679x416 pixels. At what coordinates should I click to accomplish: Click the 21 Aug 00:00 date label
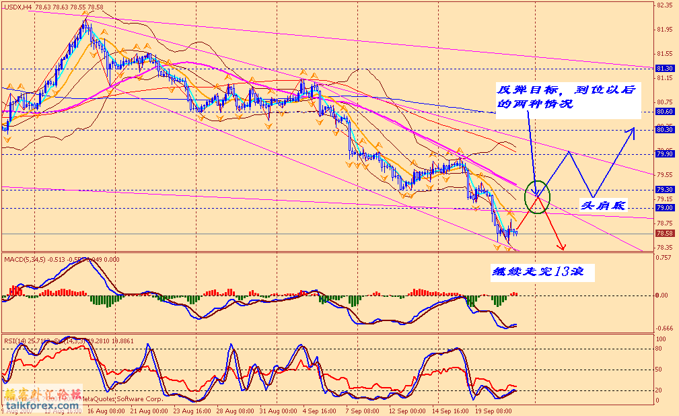(x=149, y=411)
